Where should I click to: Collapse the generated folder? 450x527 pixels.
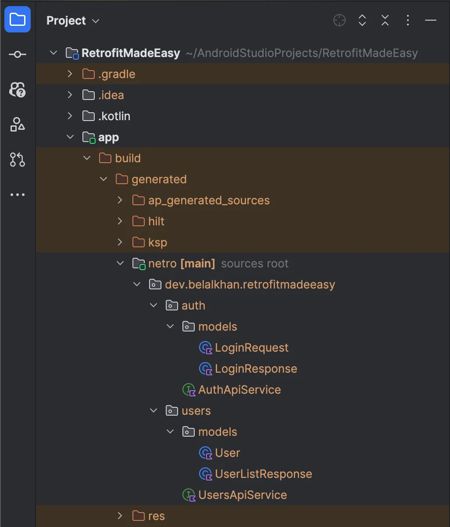(104, 179)
